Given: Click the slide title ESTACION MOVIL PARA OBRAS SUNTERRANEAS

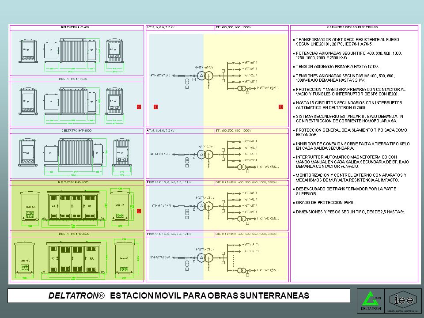Looking at the screenshot, I should click(209, 295).
